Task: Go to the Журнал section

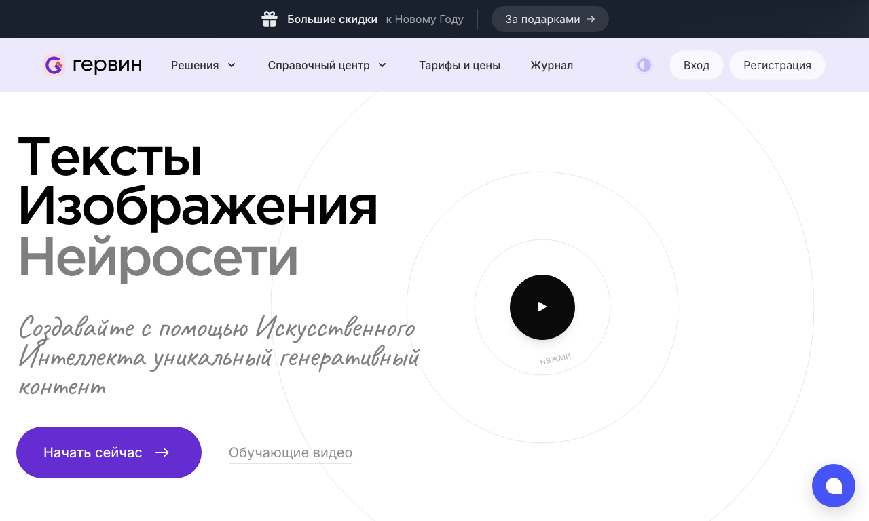Action: pos(551,65)
